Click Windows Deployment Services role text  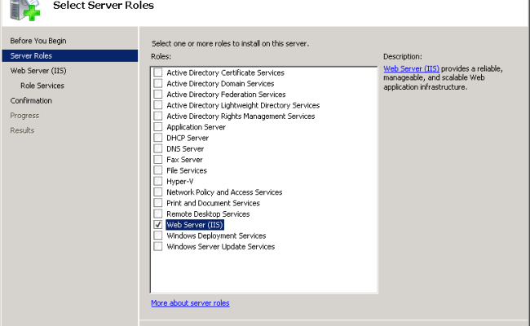pos(216,236)
